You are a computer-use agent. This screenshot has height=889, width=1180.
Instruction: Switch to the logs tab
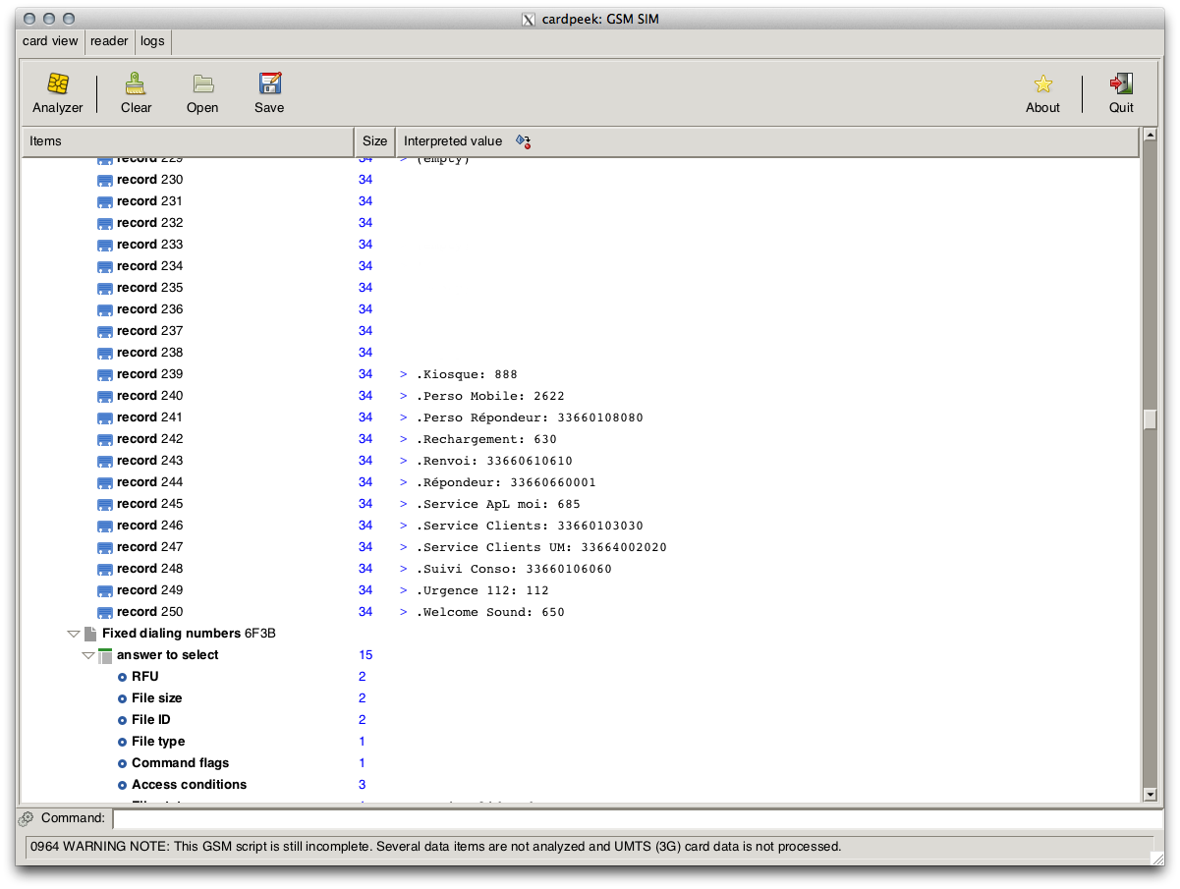(152, 41)
